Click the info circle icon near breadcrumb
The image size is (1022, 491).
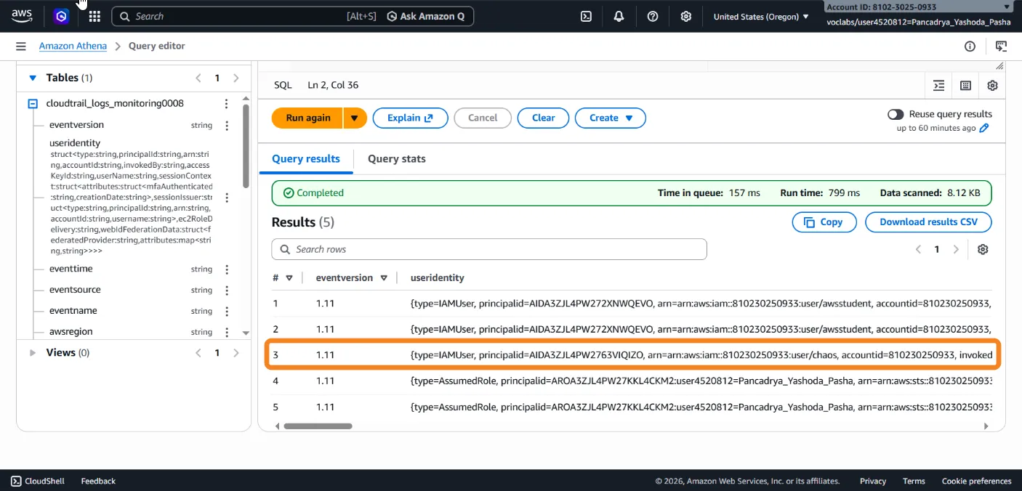click(x=970, y=46)
